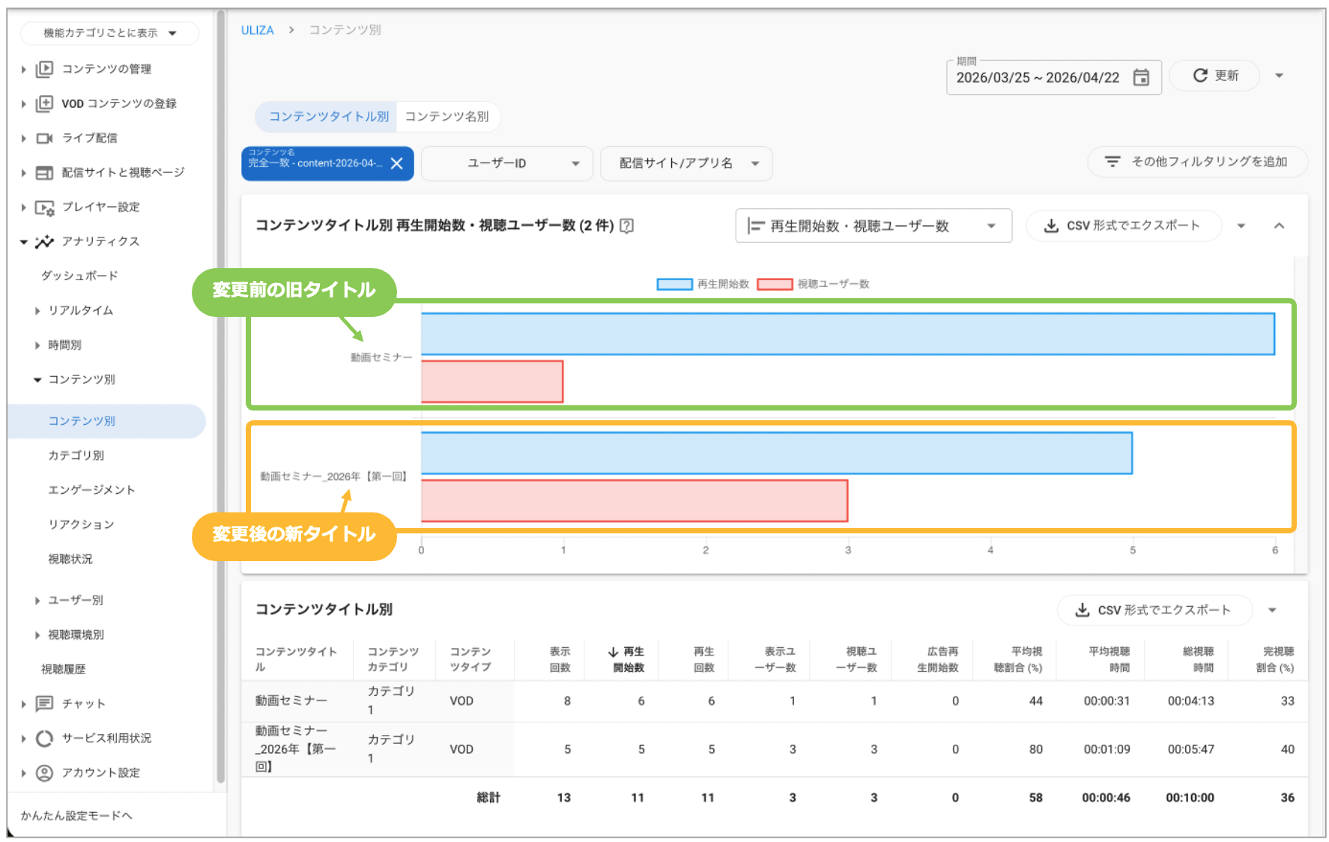The image size is (1329, 842).
Task: Select the highlighted コンテンツ別 submenu item
Action: 106,421
